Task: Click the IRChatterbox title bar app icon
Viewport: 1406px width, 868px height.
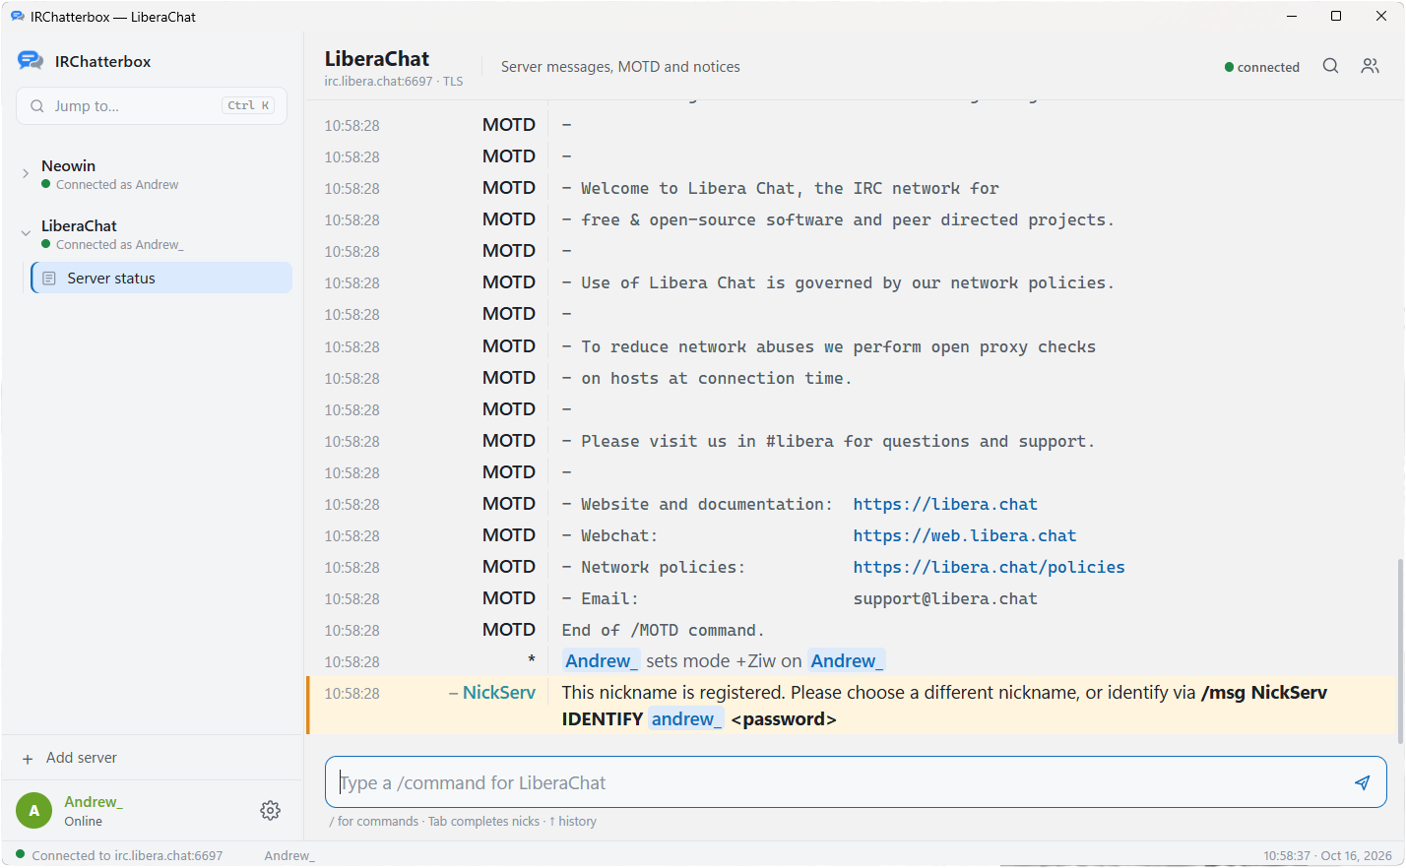Action: pyautogui.click(x=17, y=17)
